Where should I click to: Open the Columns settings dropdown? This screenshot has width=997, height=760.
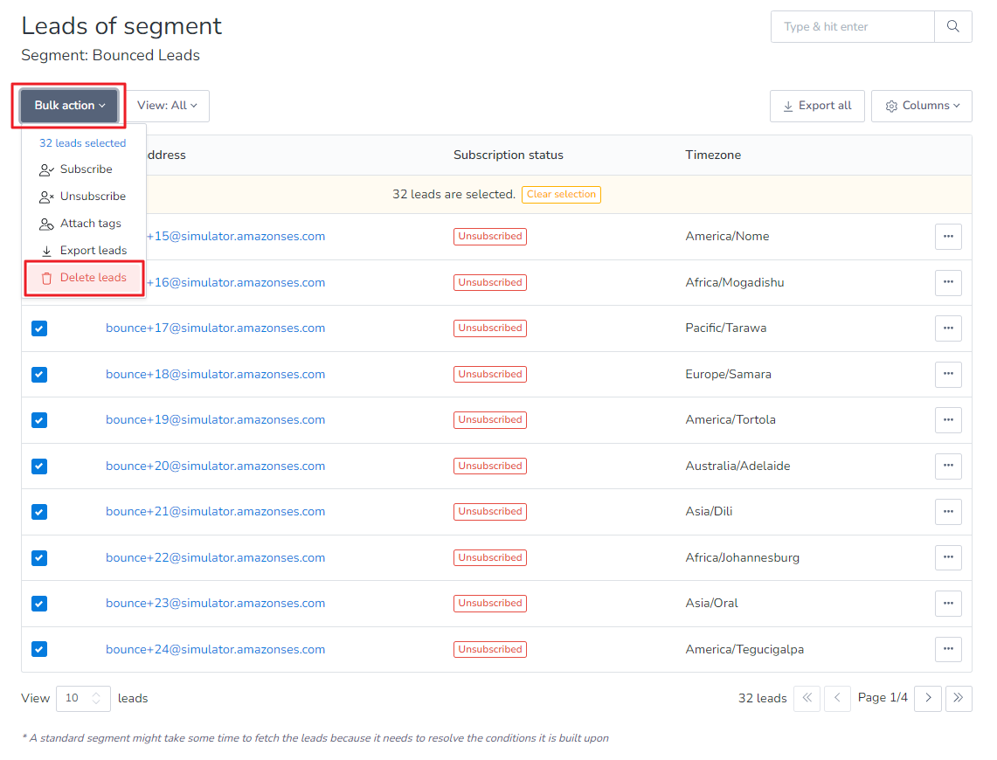921,106
